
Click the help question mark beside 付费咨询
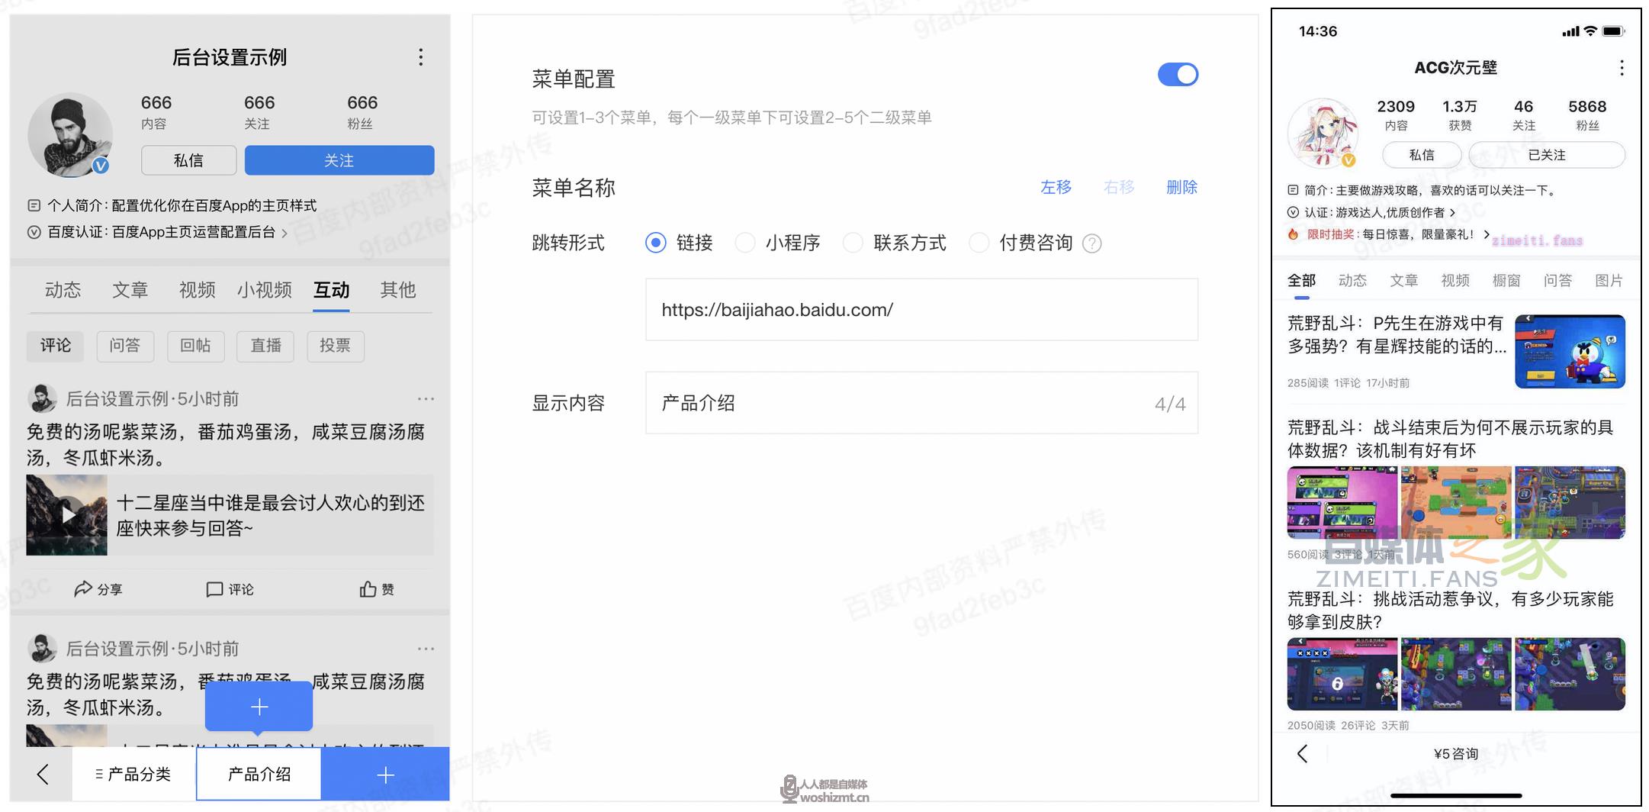pos(1092,243)
